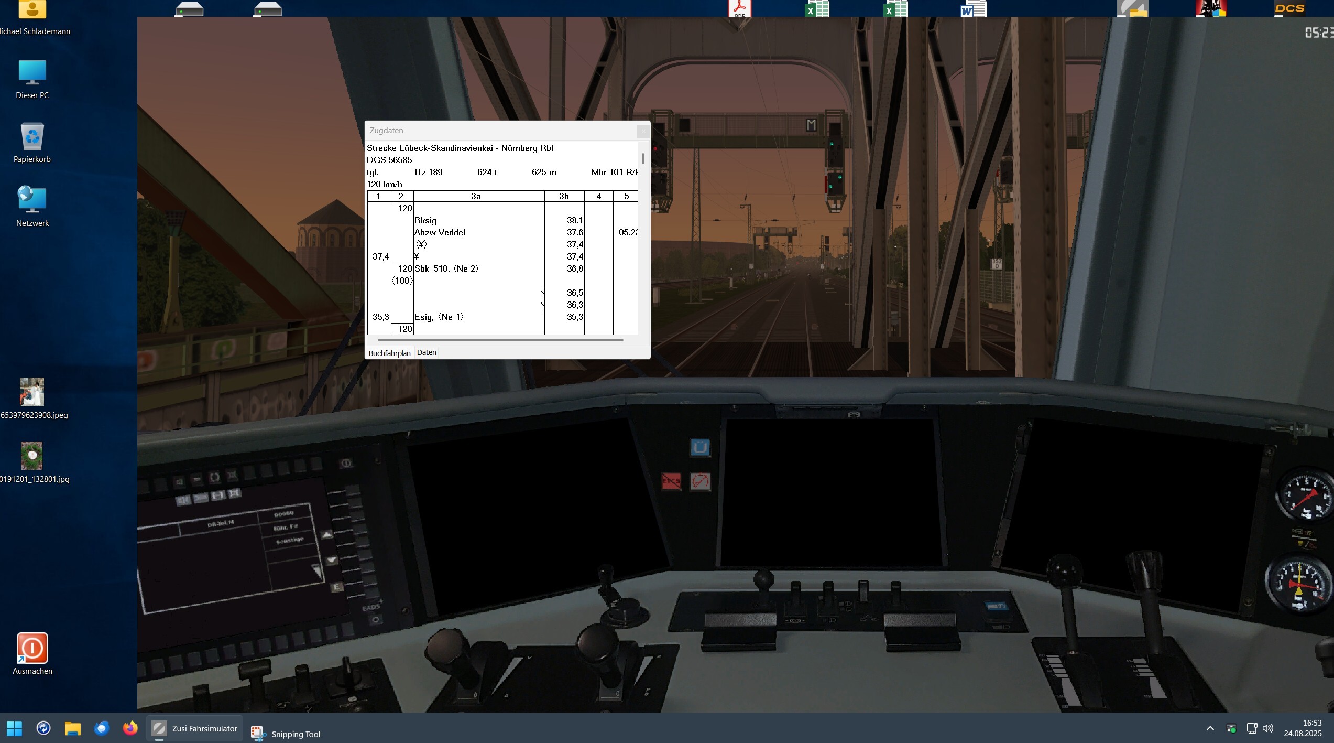Open the Papierkorb recycle bin icon
Viewport: 1334px width, 743px height.
32,137
